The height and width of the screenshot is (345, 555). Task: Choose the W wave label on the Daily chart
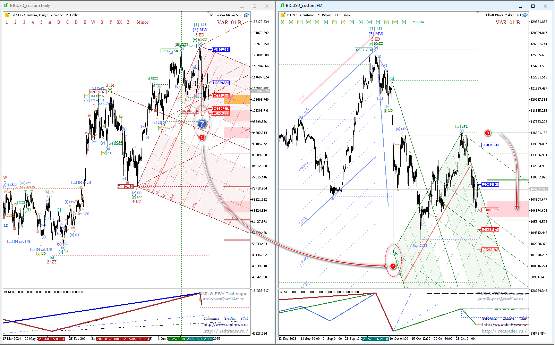pyautogui.click(x=93, y=22)
